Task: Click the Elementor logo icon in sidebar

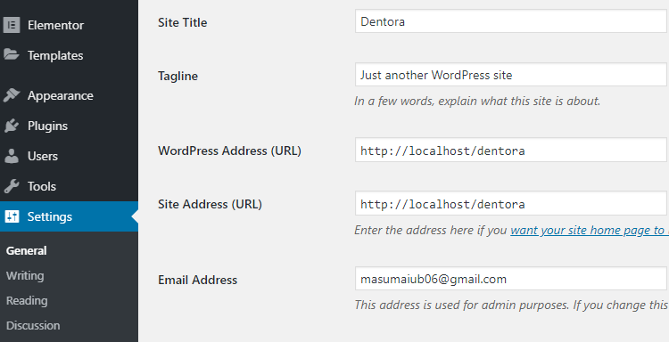Action: click(x=12, y=25)
